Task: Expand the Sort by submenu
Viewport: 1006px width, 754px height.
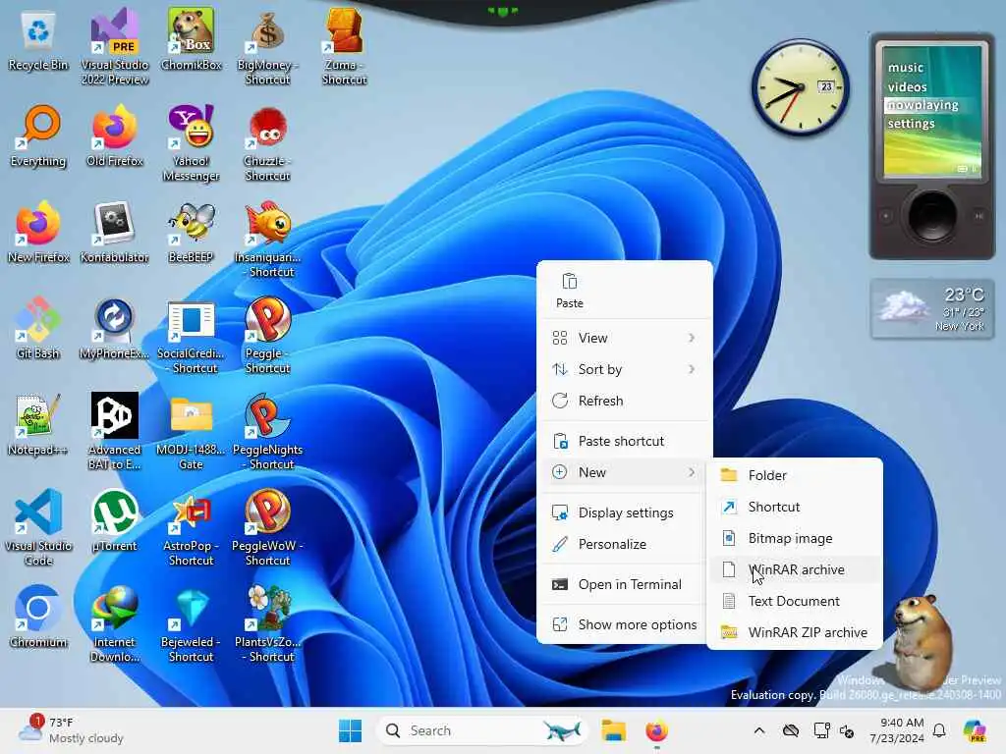Action: (624, 369)
